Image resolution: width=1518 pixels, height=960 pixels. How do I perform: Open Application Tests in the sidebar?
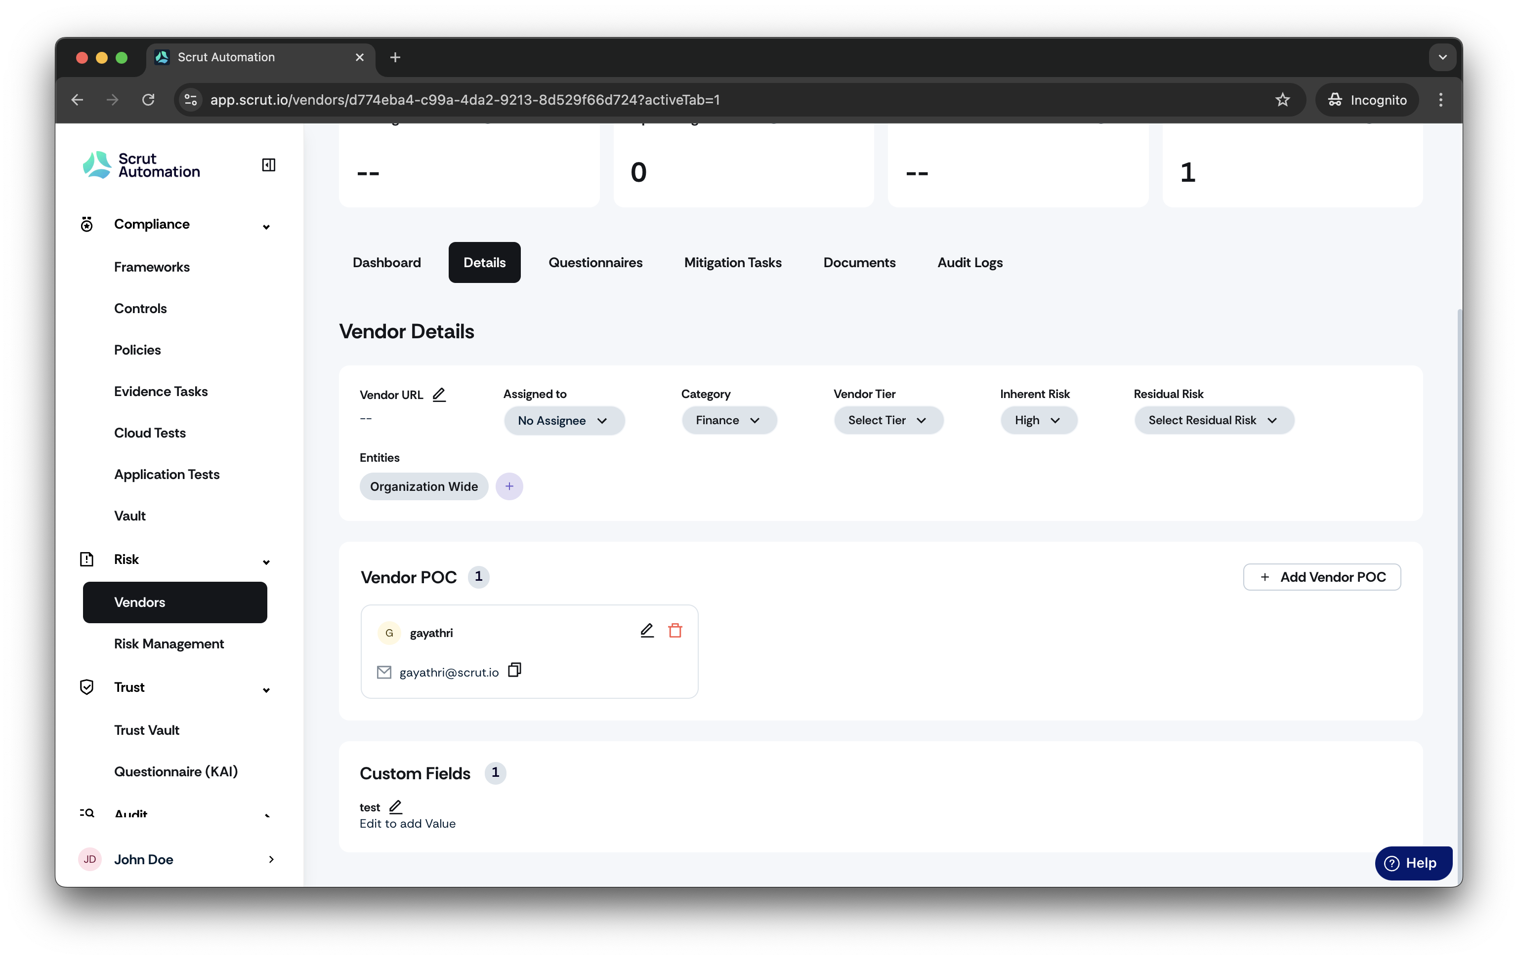pyautogui.click(x=167, y=475)
